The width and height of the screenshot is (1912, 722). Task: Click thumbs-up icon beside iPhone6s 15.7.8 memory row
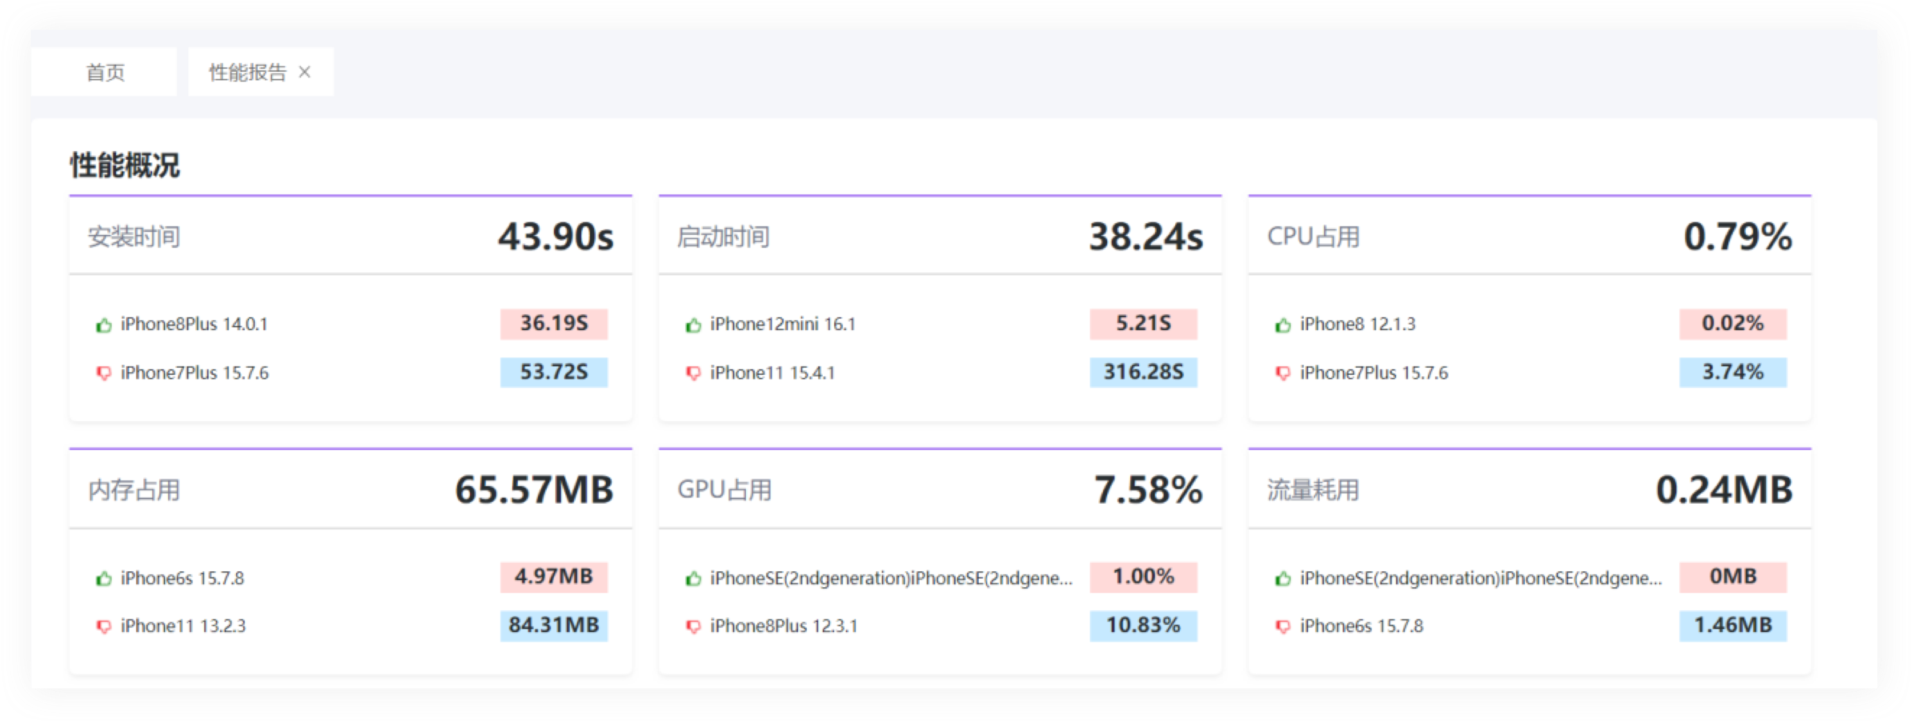103,579
